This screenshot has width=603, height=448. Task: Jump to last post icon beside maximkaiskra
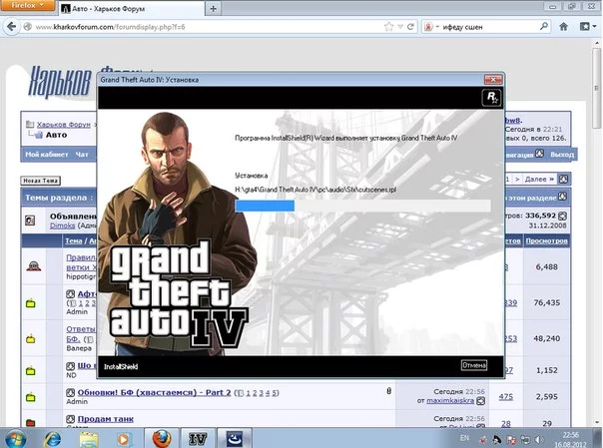(481, 401)
